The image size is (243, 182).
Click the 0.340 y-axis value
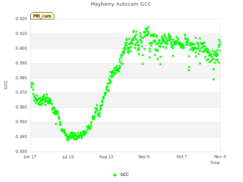(x=21, y=136)
